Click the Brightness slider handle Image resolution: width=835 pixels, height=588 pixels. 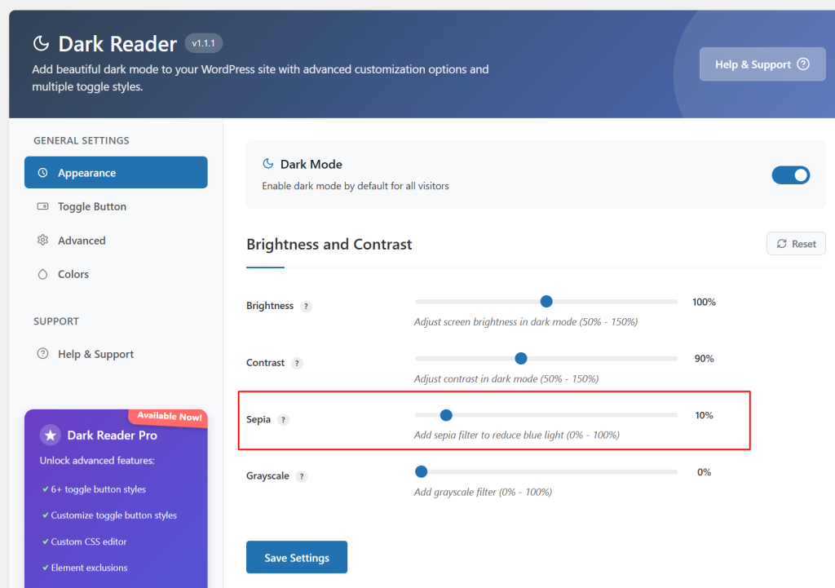coord(546,302)
